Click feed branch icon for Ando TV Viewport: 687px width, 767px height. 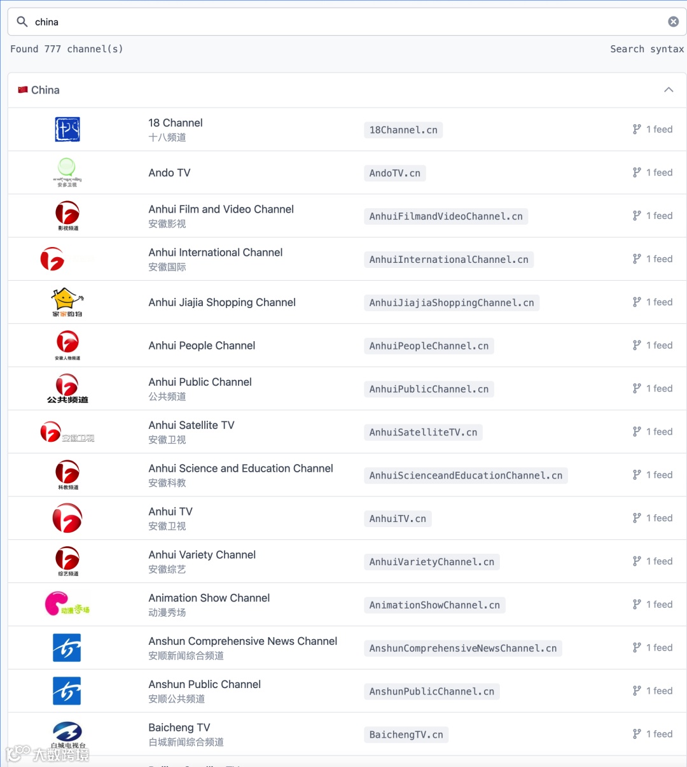pos(637,172)
